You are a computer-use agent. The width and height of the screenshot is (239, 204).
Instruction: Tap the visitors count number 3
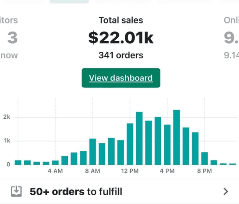(12, 38)
